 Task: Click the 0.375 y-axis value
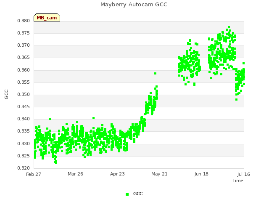[24, 33]
